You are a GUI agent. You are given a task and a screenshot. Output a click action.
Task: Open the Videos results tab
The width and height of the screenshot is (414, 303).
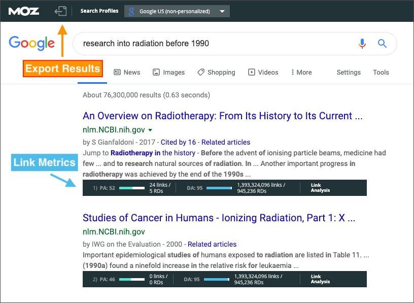coord(263,72)
